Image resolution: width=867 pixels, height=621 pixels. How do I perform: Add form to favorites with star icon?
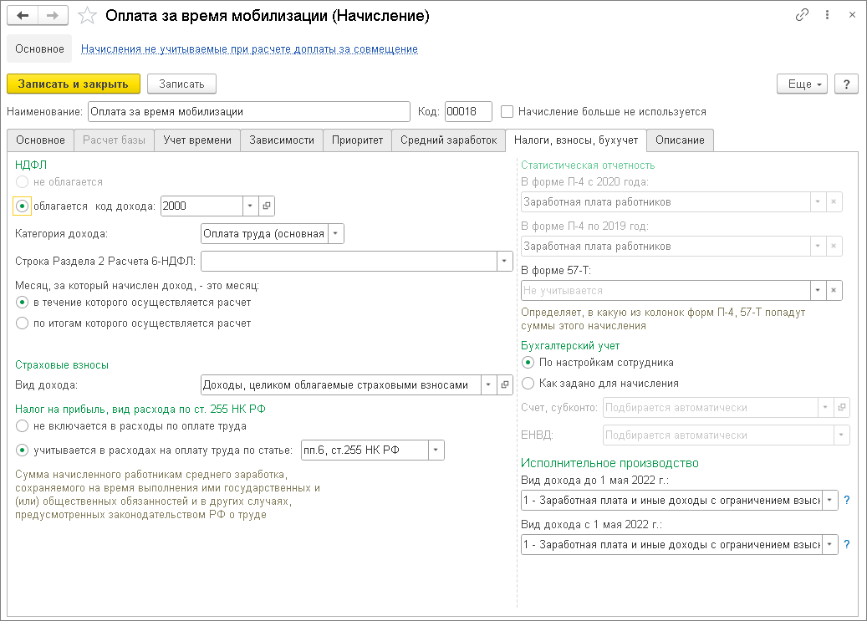coord(87,16)
